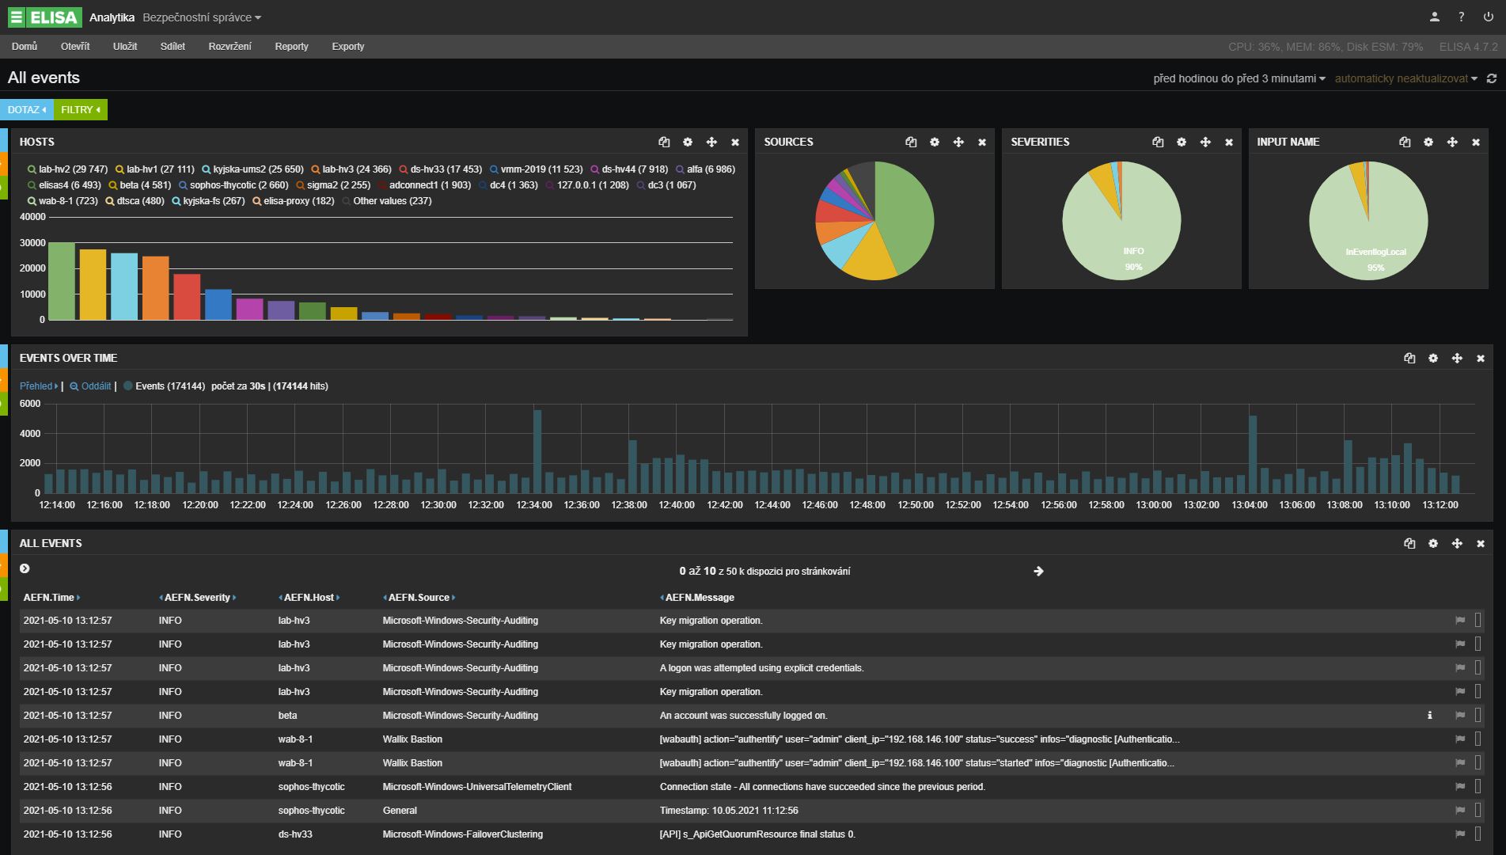Expand the Přehled view options
The height and width of the screenshot is (855, 1506).
39,386
